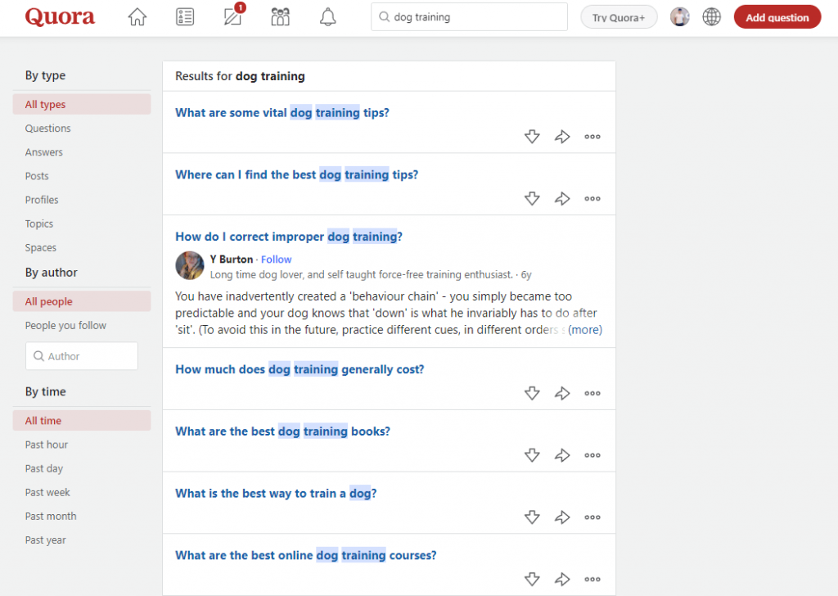
Task: Filter results by Answers
Action: point(44,152)
